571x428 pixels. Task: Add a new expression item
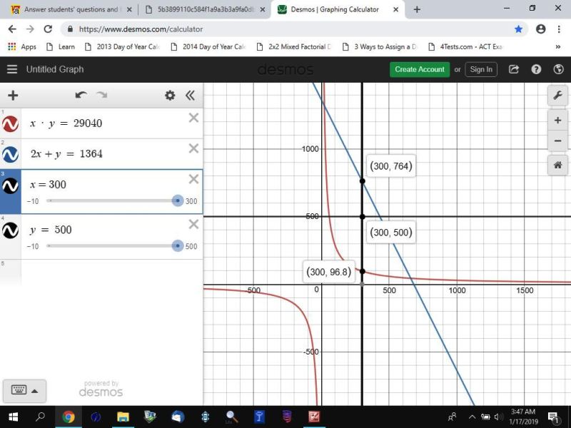(13, 96)
